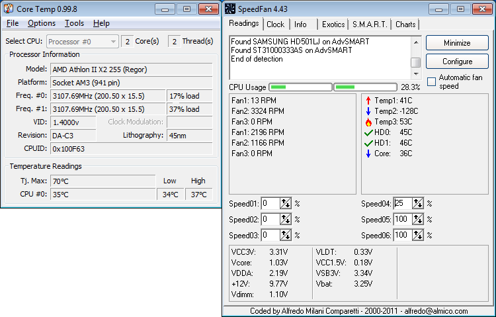
Task: Click the CPUID value 0x100F63
Action: [x=132, y=149]
